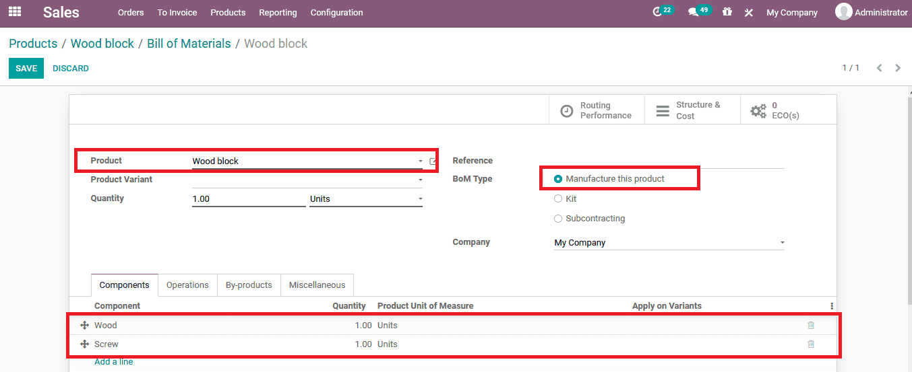
Task: Click the DISCARD button
Action: point(71,69)
